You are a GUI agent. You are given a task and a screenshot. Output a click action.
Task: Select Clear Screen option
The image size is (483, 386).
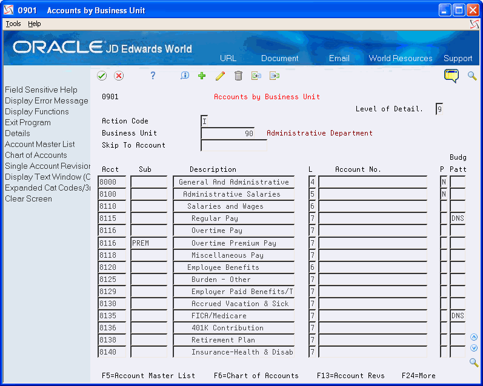(x=28, y=198)
